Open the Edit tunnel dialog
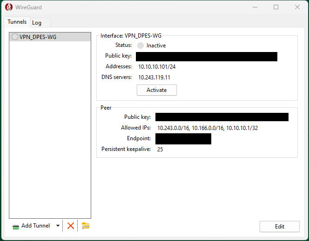This screenshot has width=309, height=241. click(280, 227)
